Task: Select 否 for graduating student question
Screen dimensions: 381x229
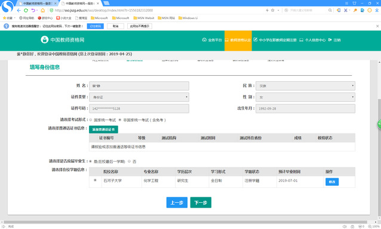Action: pyautogui.click(x=129, y=162)
